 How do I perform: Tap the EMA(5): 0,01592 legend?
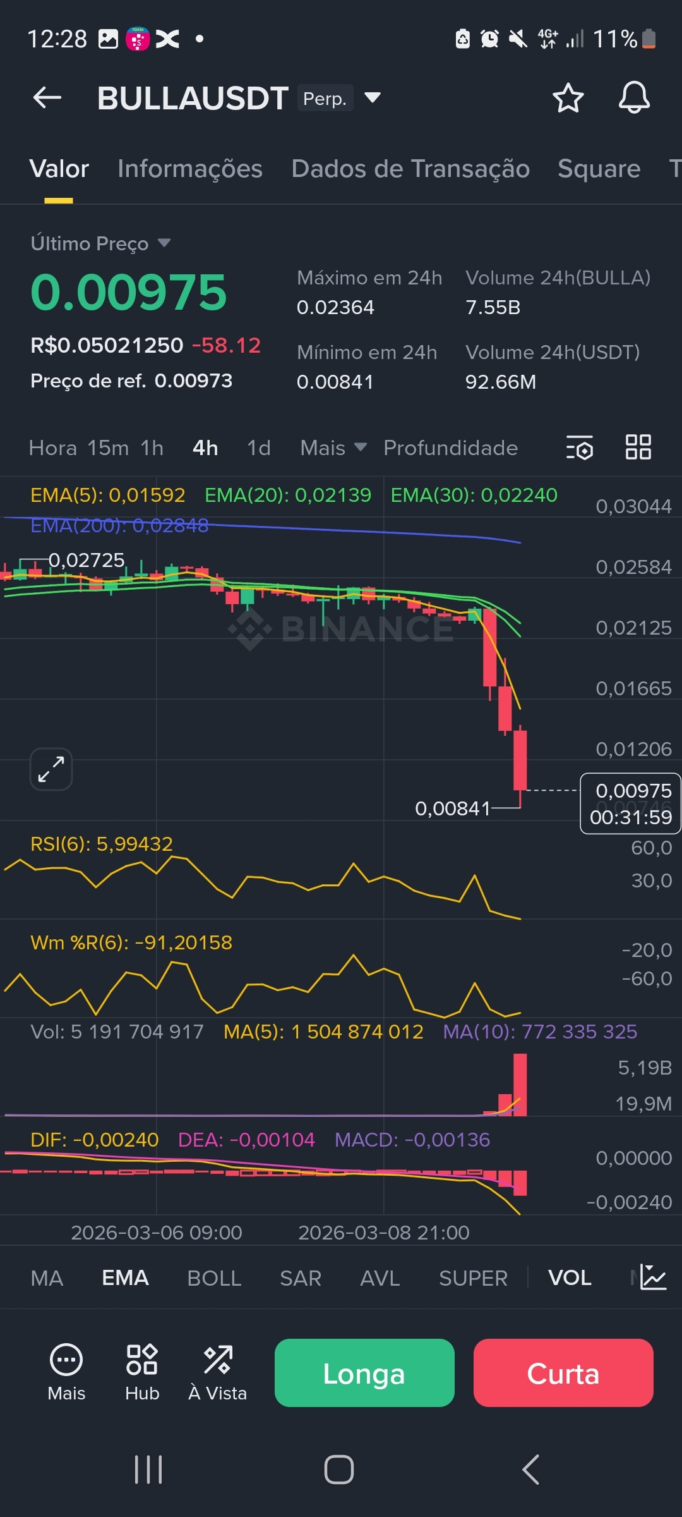(x=108, y=495)
